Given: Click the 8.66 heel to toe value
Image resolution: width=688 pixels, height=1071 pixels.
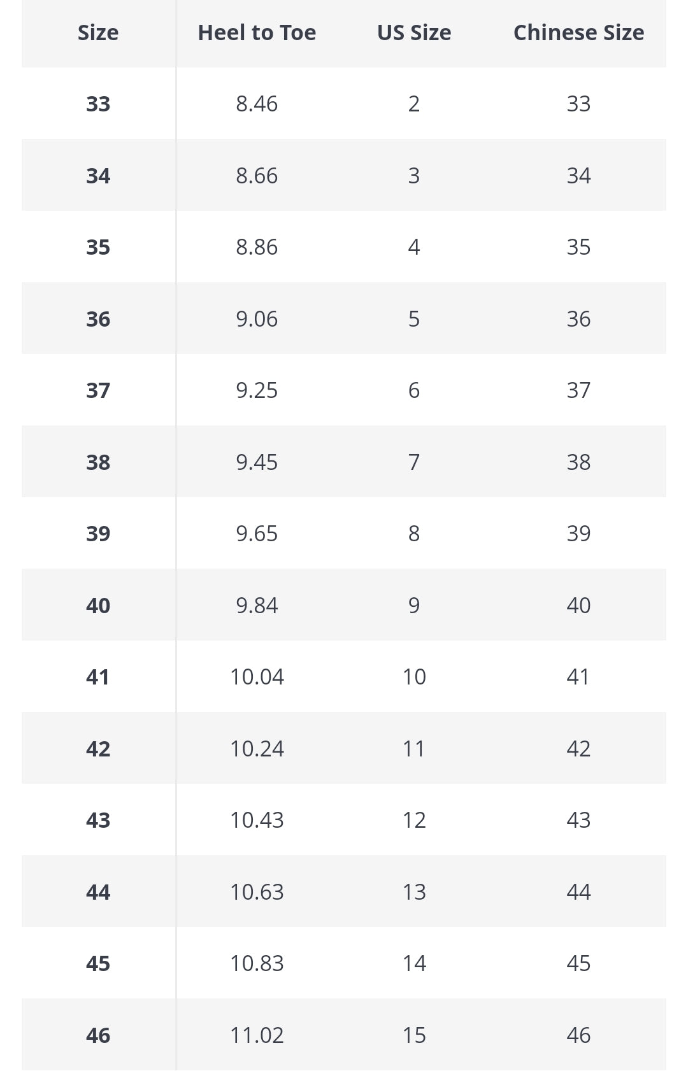Looking at the screenshot, I should [x=257, y=176].
